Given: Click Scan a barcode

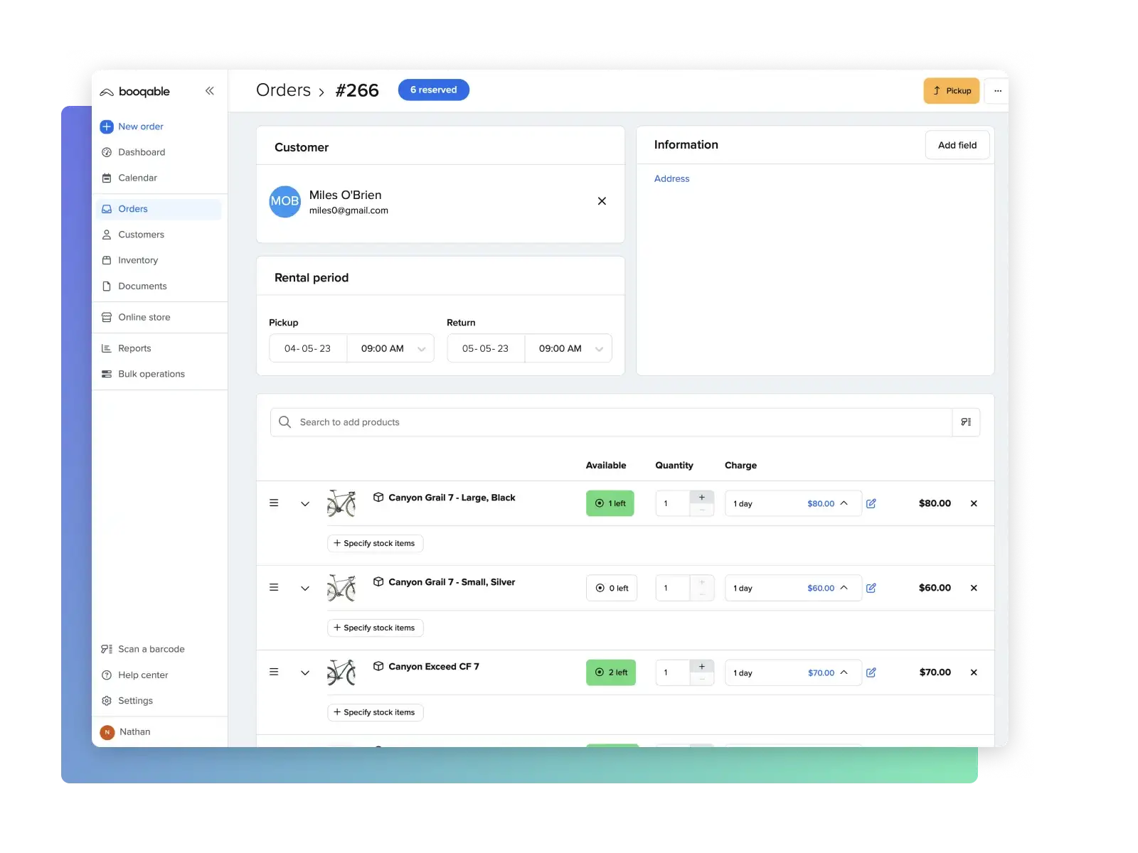Looking at the screenshot, I should pyautogui.click(x=143, y=649).
